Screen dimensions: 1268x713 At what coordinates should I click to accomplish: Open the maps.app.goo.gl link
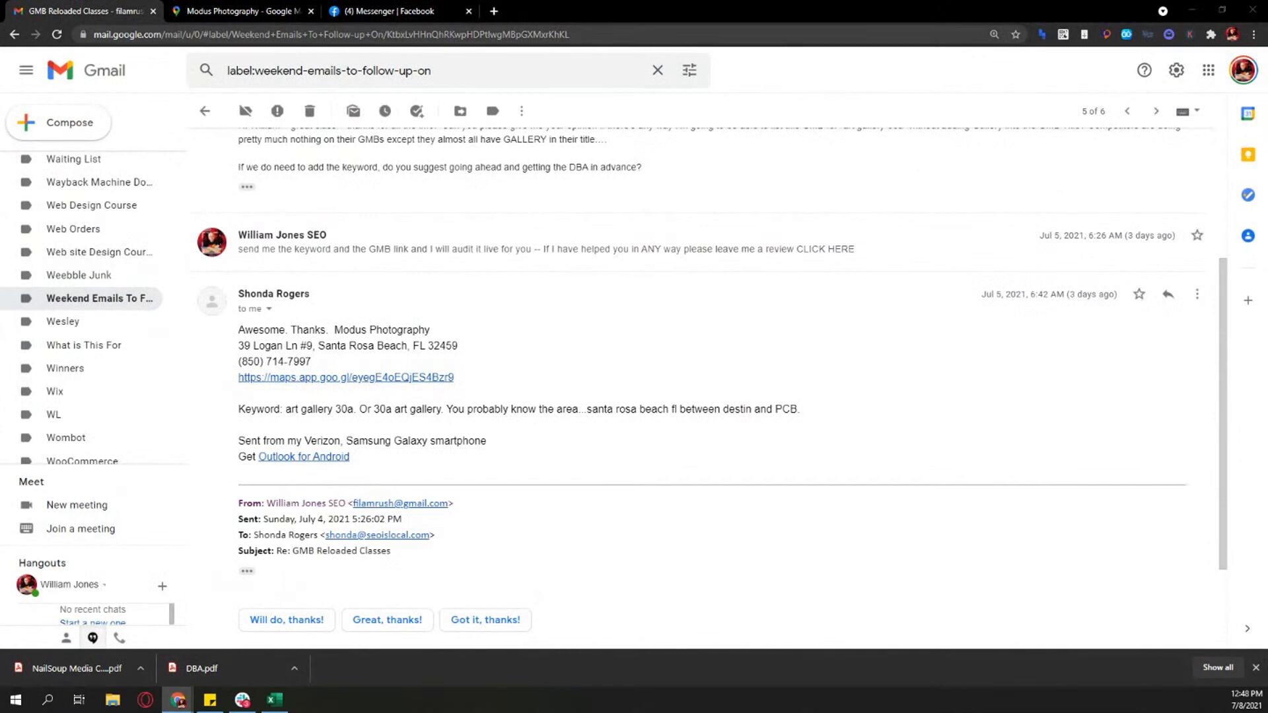click(x=345, y=378)
